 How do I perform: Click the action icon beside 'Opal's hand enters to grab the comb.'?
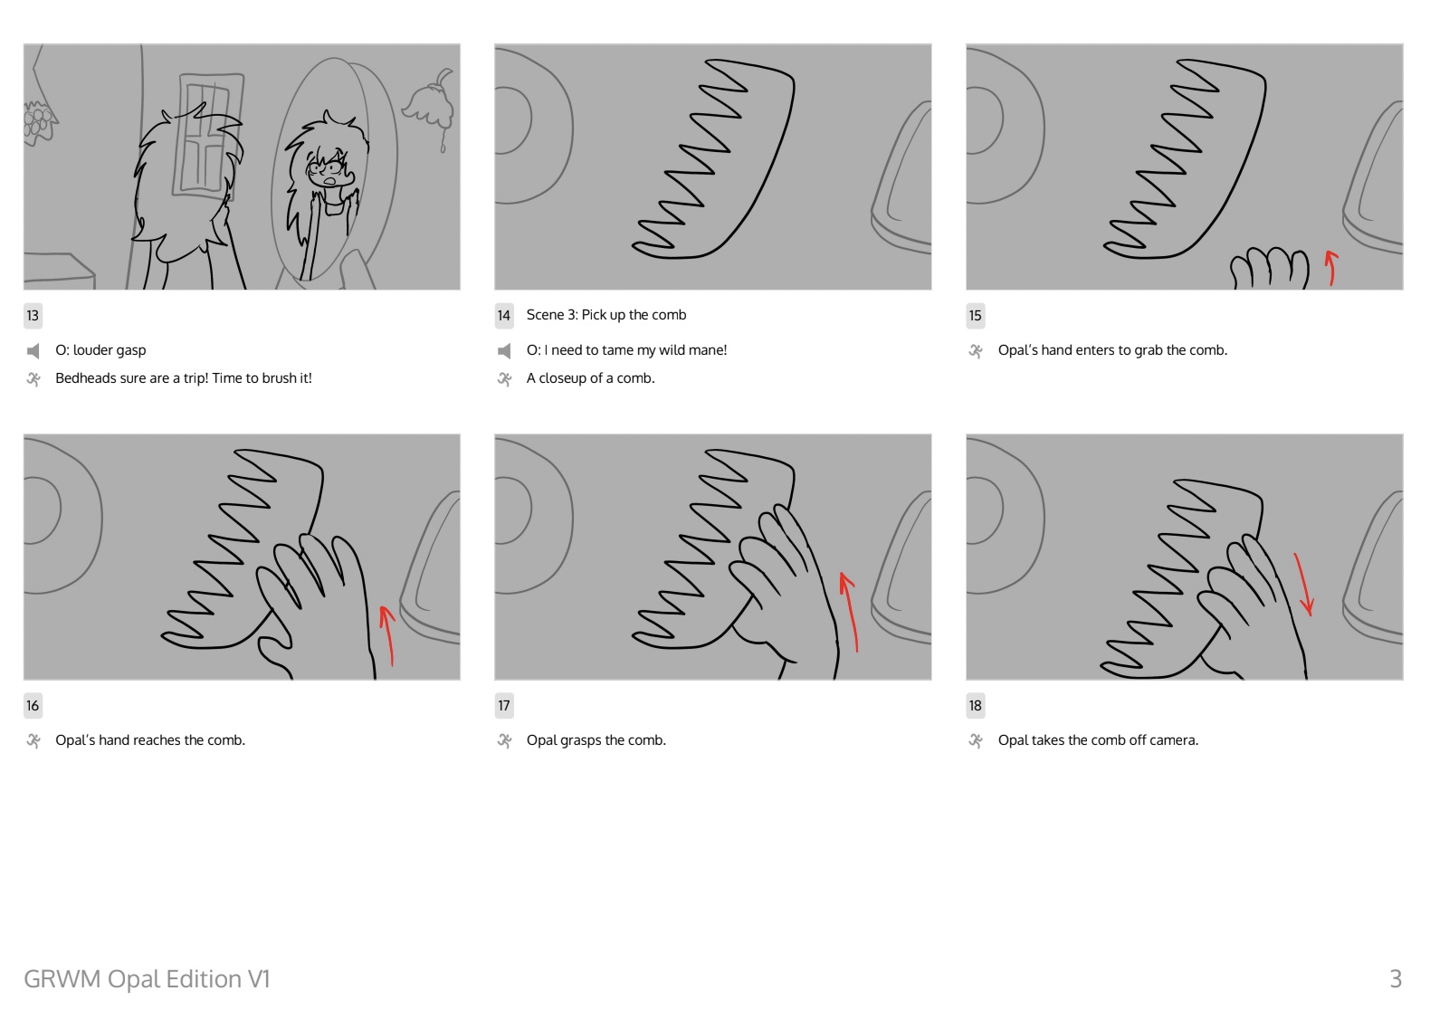(x=976, y=350)
